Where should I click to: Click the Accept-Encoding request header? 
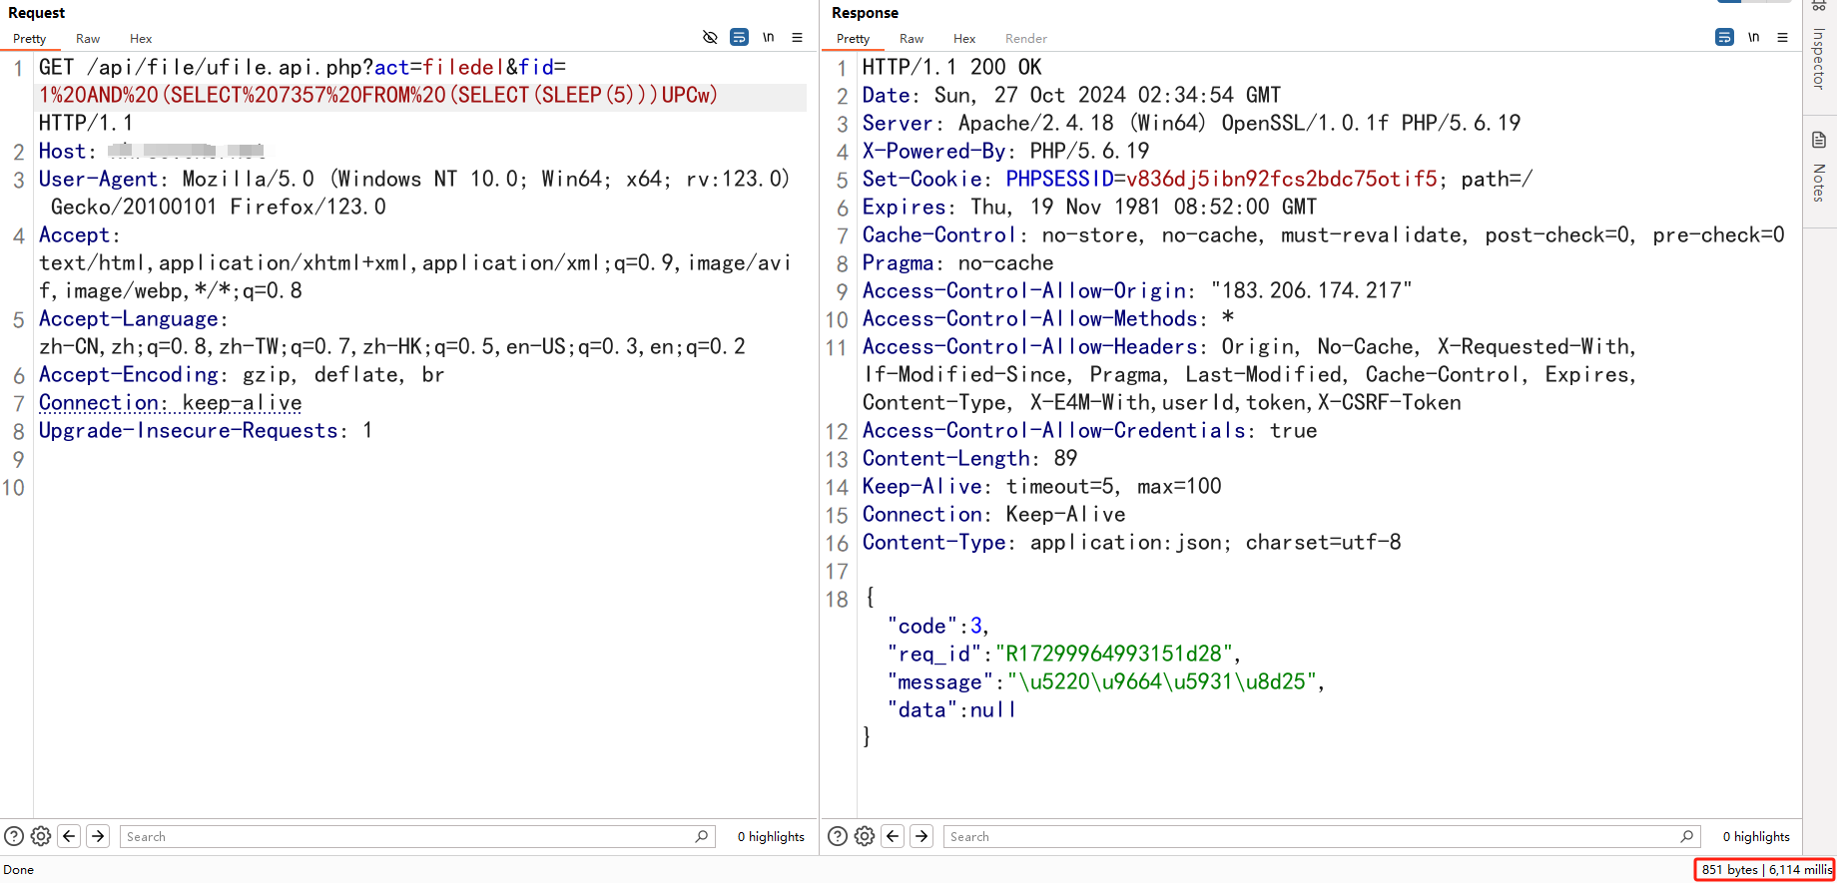tap(241, 374)
